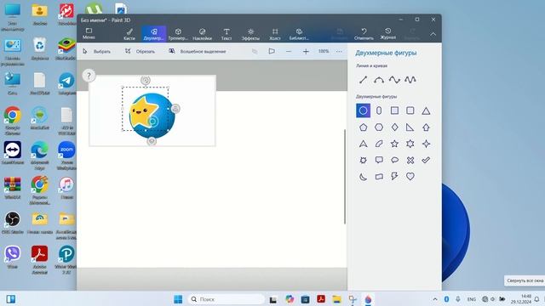The image size is (545, 306).
Task: Select the pentagon 2D shape
Action: click(364, 127)
